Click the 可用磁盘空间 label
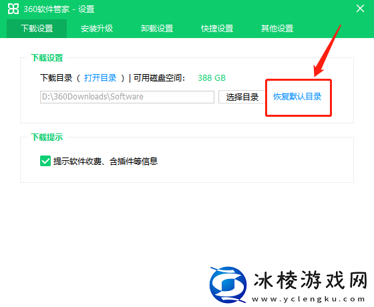The image size is (374, 307). [160, 78]
